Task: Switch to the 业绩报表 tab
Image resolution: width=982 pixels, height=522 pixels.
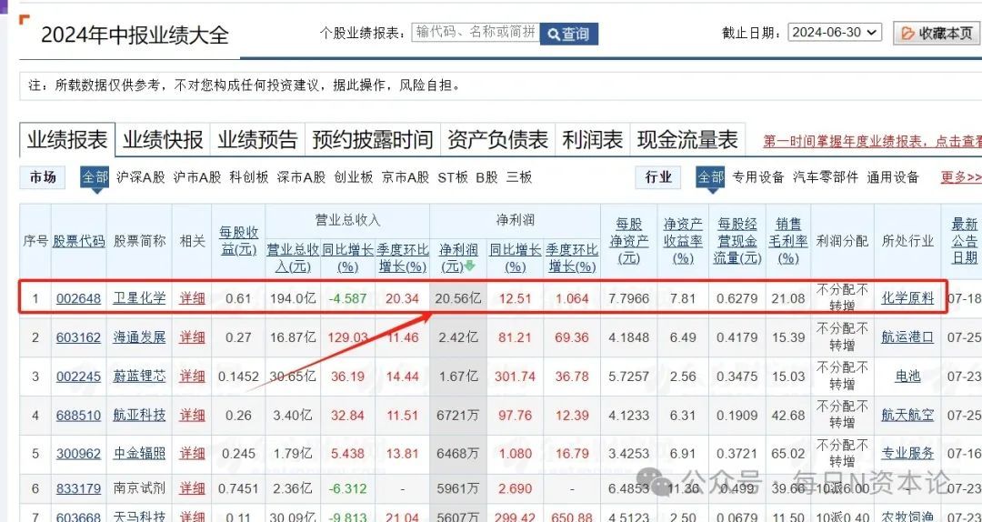Action: (x=67, y=139)
